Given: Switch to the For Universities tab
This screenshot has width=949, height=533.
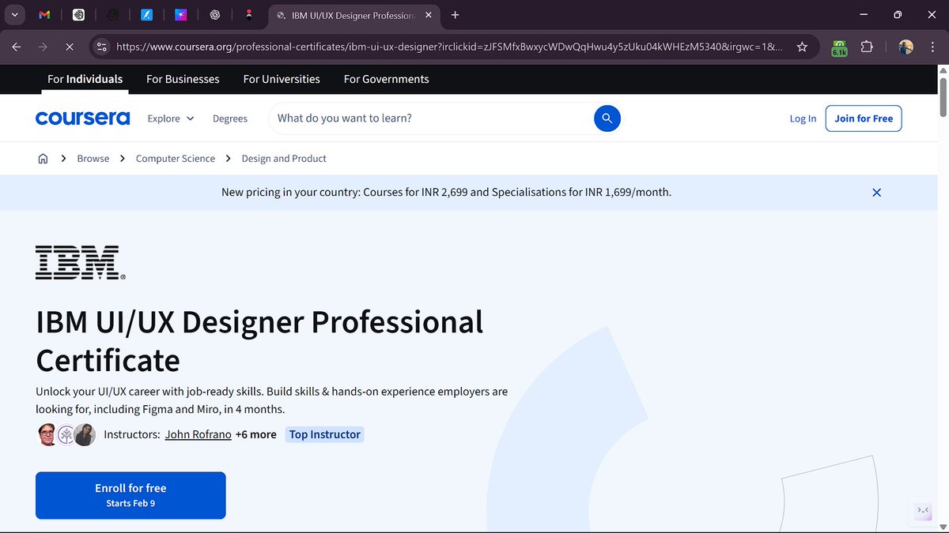Looking at the screenshot, I should coord(282,79).
